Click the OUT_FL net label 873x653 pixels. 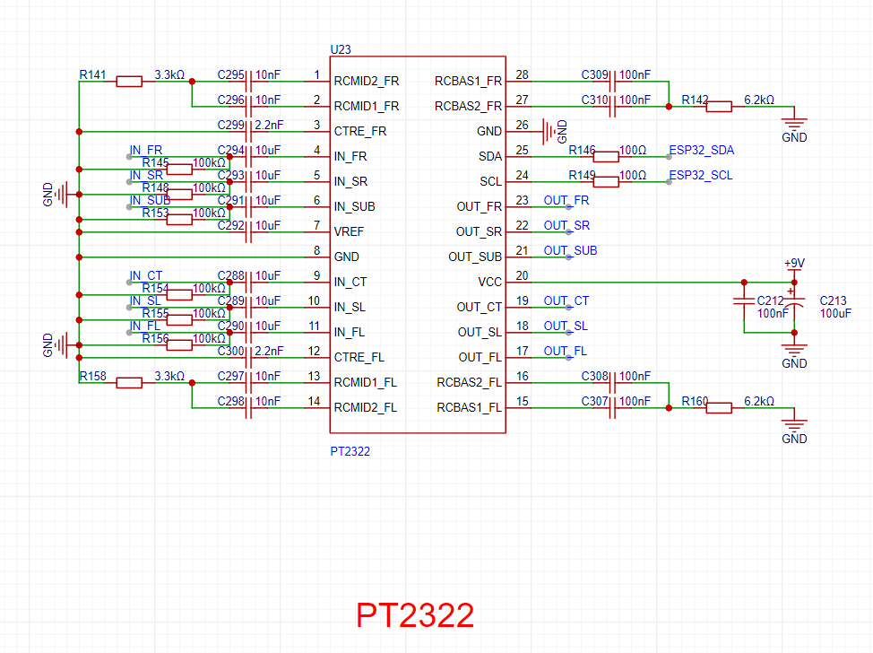[x=565, y=351]
